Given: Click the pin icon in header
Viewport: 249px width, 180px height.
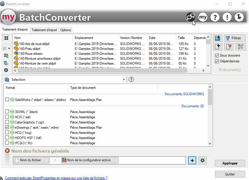Looking at the screenshot, I should point(239,17).
